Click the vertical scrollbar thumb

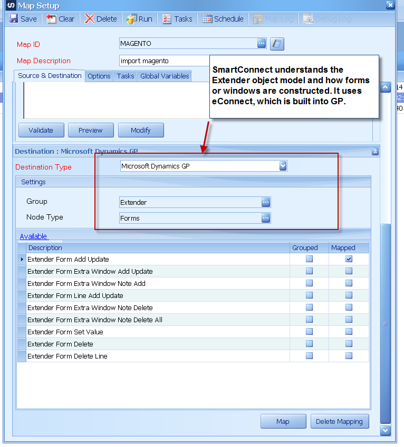[385, 324]
